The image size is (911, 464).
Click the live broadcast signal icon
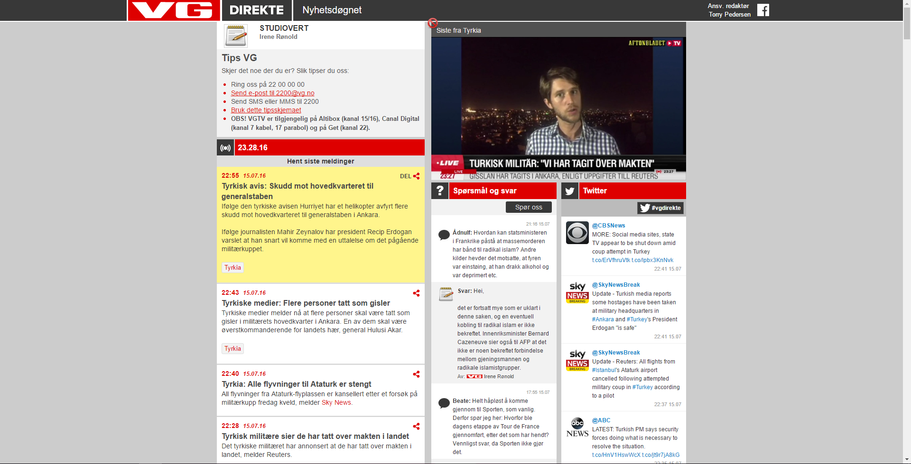pos(225,147)
